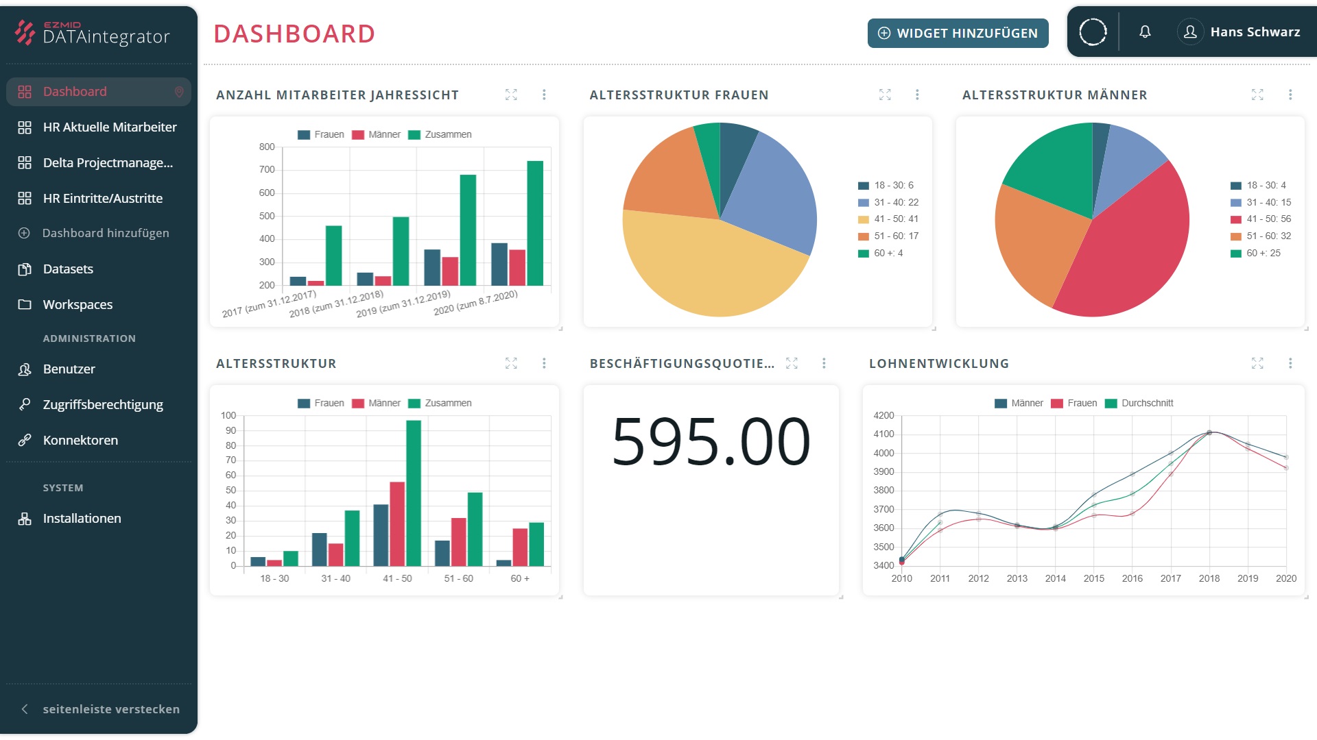Click the circular loading indicator in header
The height and width of the screenshot is (740, 1317).
pyautogui.click(x=1093, y=32)
